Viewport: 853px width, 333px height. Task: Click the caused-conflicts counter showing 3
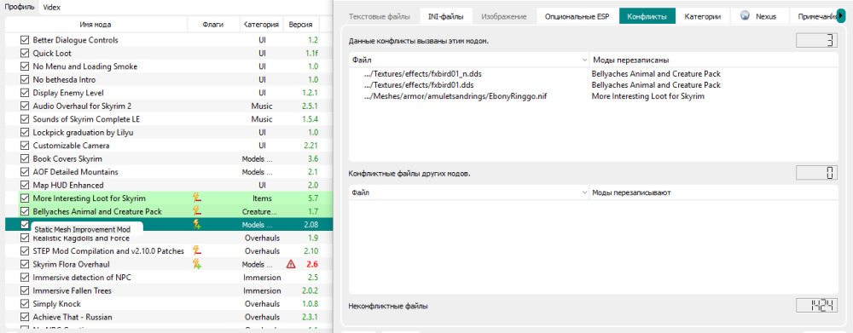pyautogui.click(x=817, y=40)
